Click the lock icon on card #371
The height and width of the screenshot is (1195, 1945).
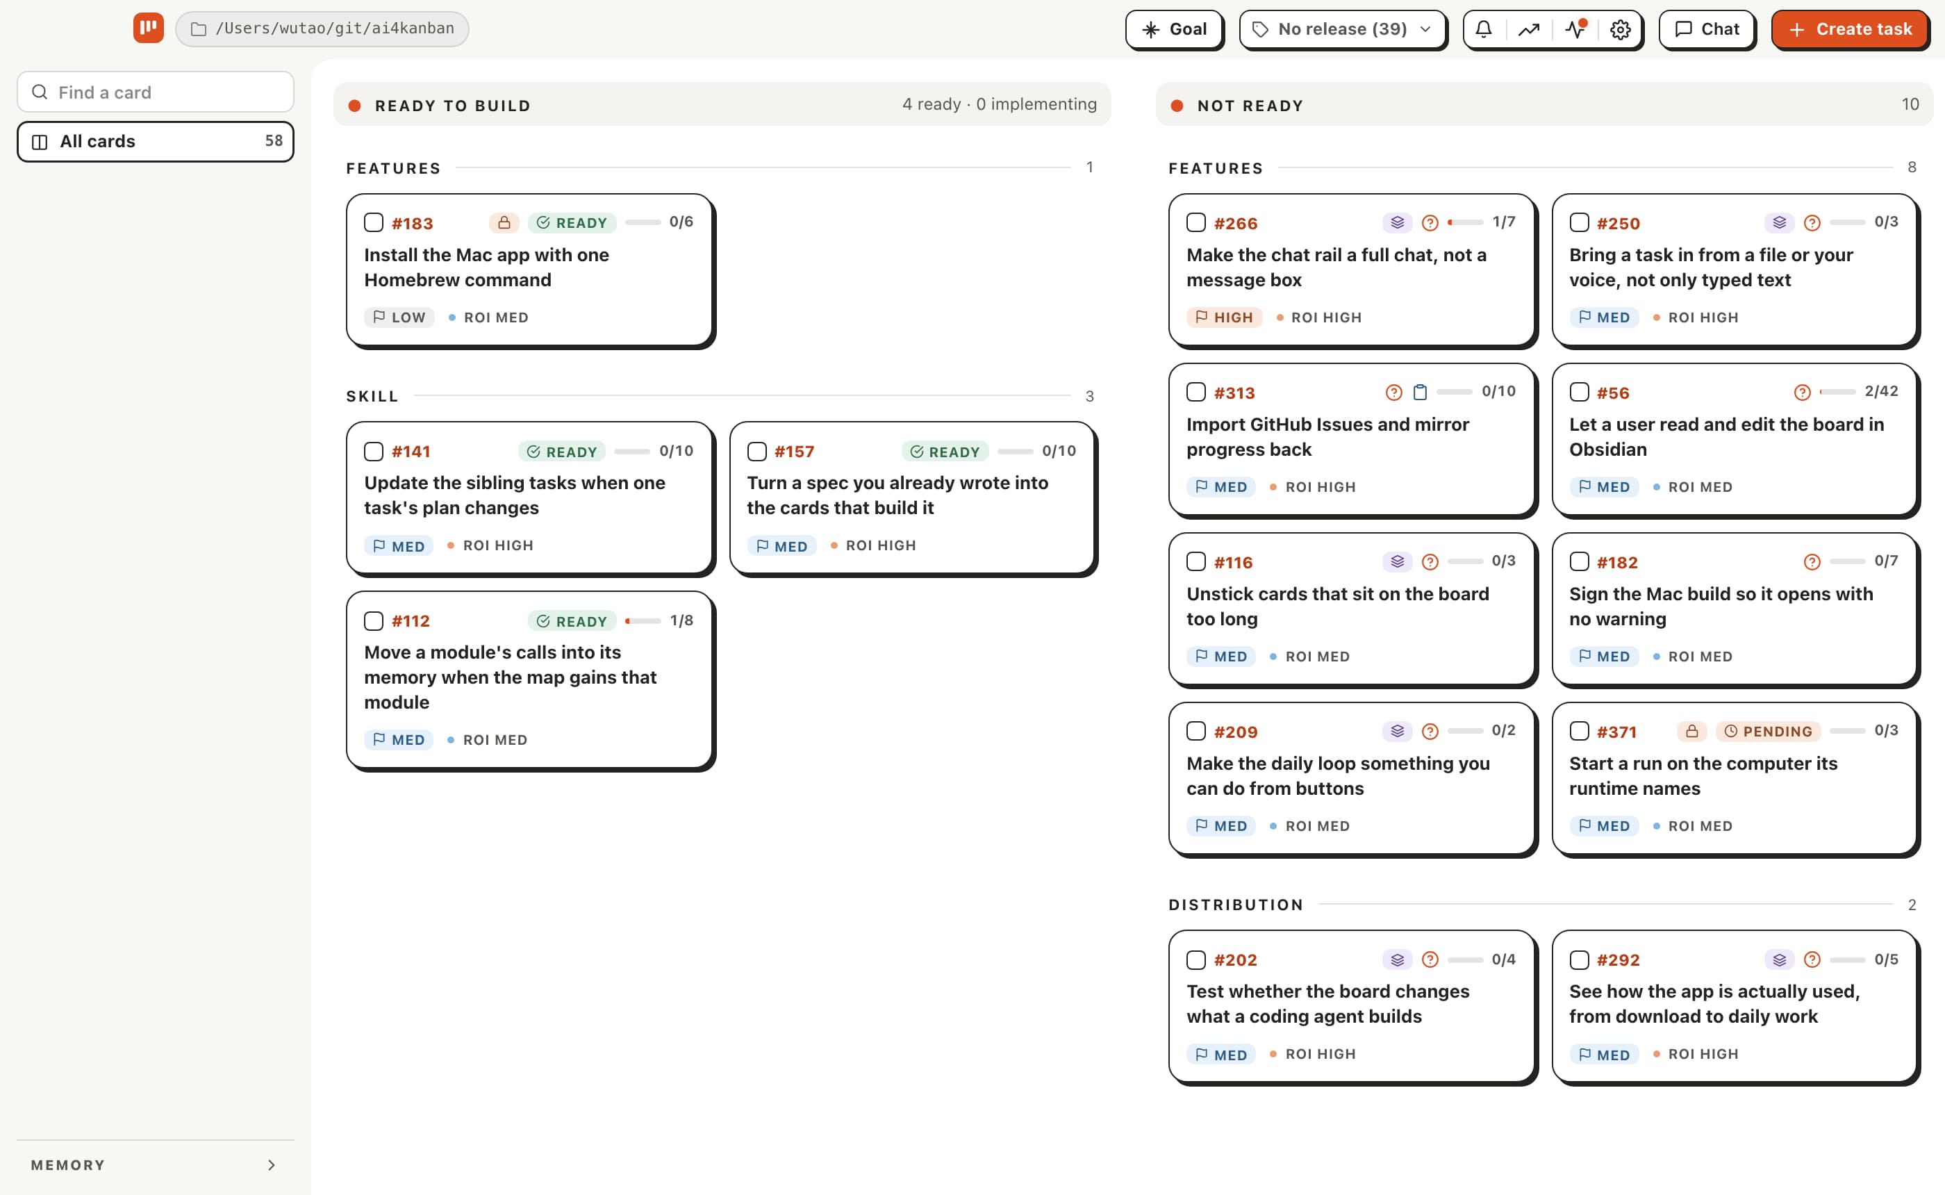coord(1692,732)
